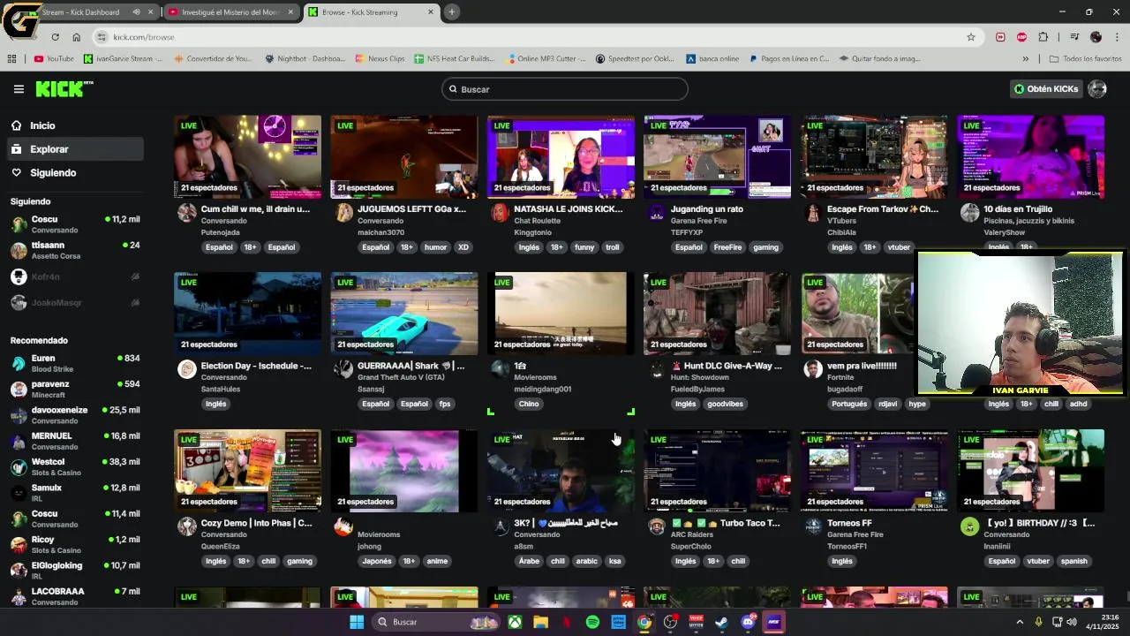Click the goodvibes tag under Hunt stream
Screen dimensions: 1130x636
click(x=725, y=404)
